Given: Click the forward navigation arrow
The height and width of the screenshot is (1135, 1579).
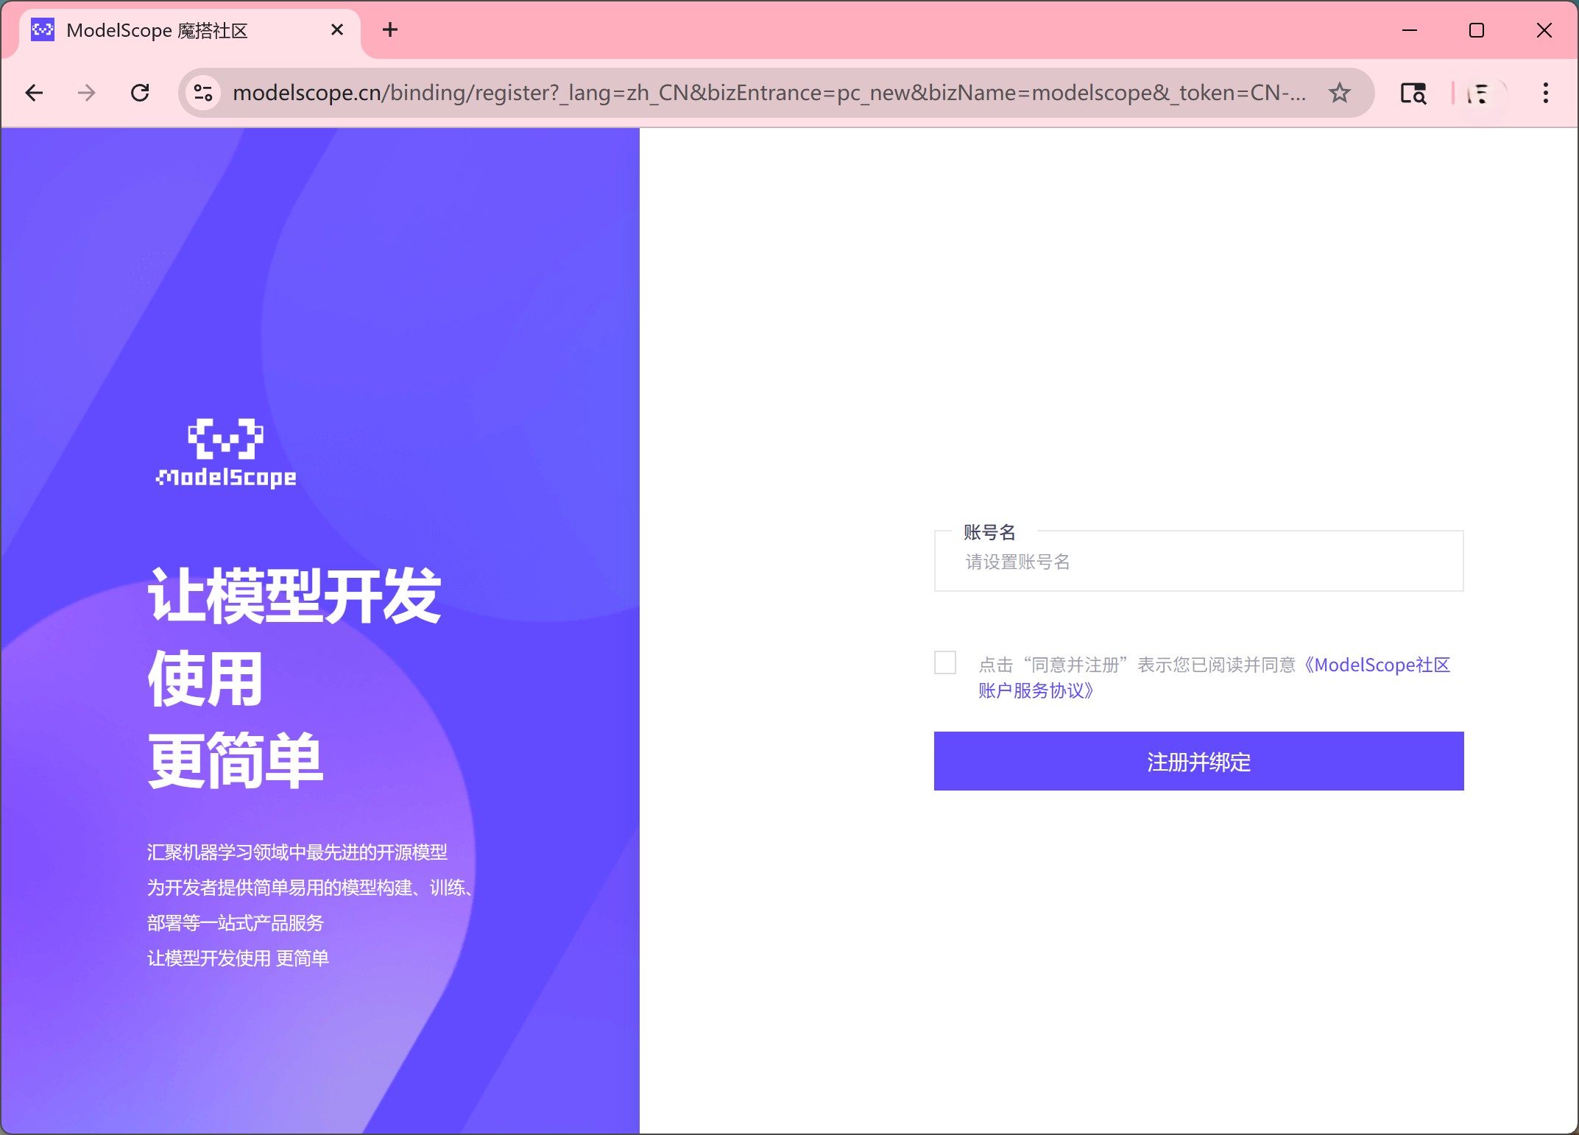Looking at the screenshot, I should 87,93.
